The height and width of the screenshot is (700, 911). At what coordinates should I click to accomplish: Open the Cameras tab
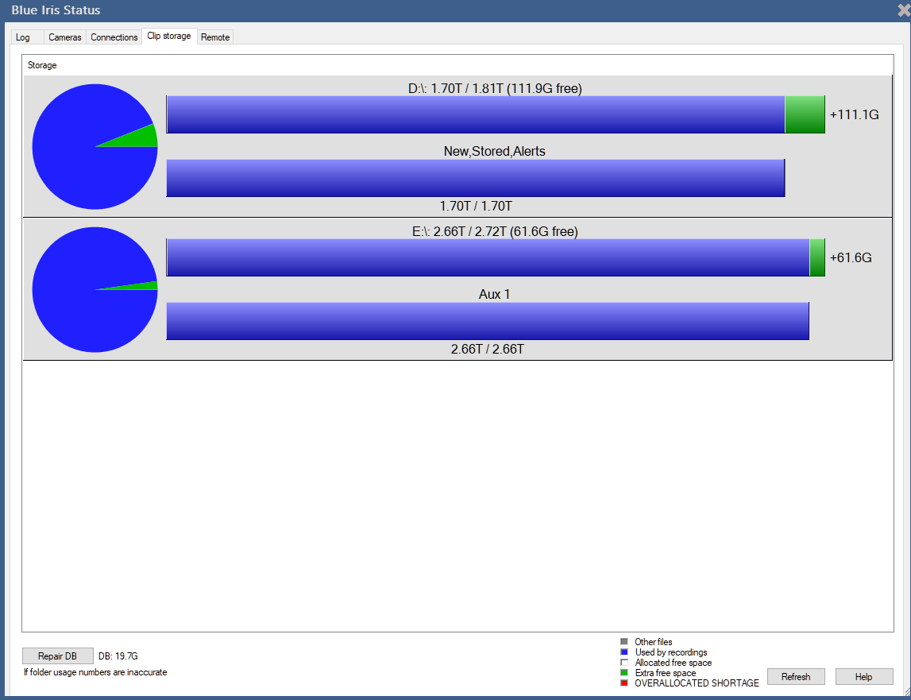click(x=65, y=37)
